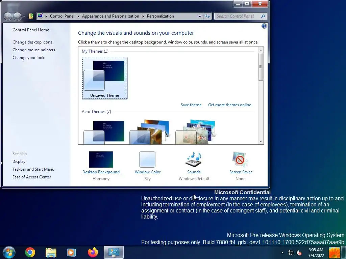Viewport: 346px width, 259px height.
Task: Launch Google Chrome from the taskbar
Action: (x=30, y=252)
